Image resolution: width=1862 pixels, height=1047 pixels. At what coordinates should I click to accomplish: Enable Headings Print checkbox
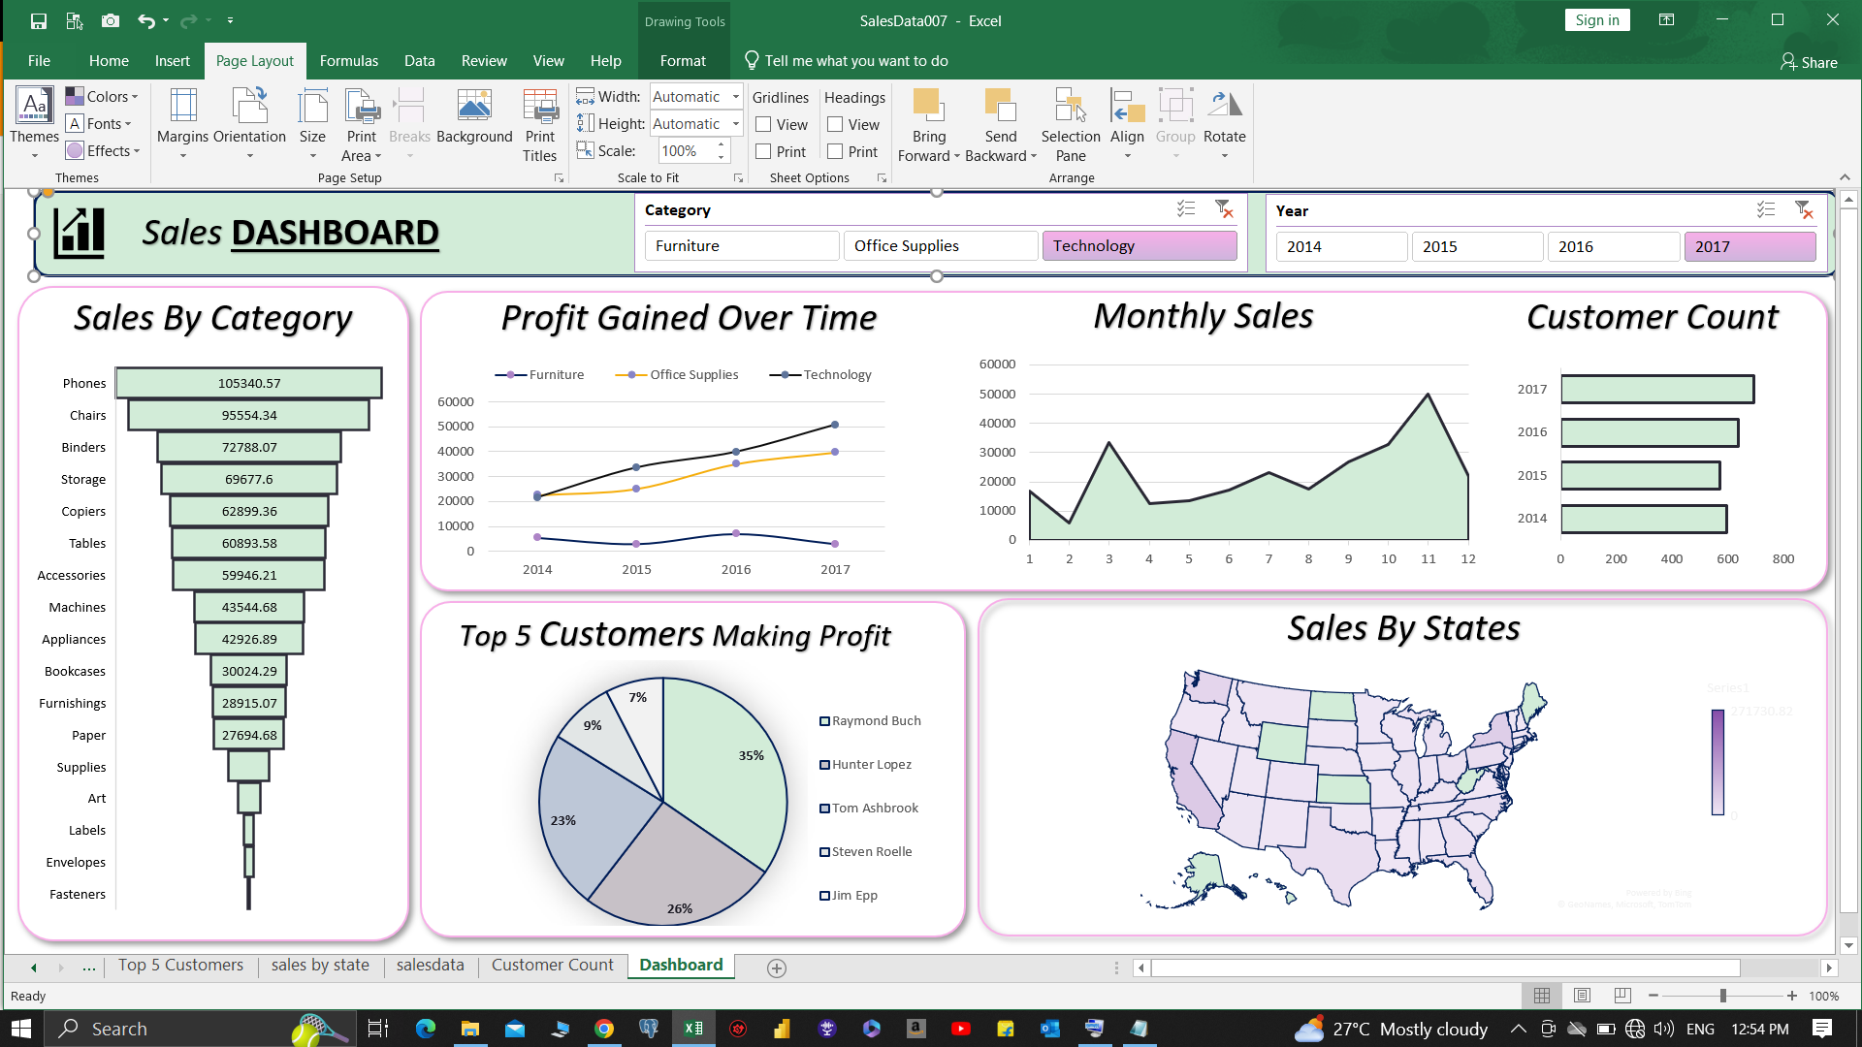pos(835,151)
